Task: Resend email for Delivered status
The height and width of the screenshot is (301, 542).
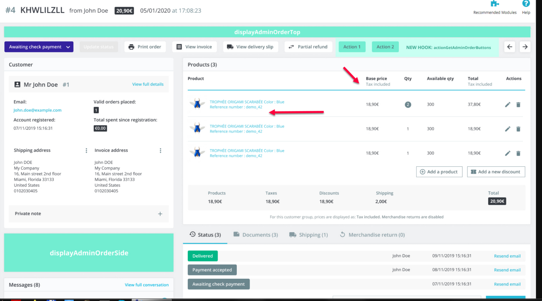Action: 507,256
